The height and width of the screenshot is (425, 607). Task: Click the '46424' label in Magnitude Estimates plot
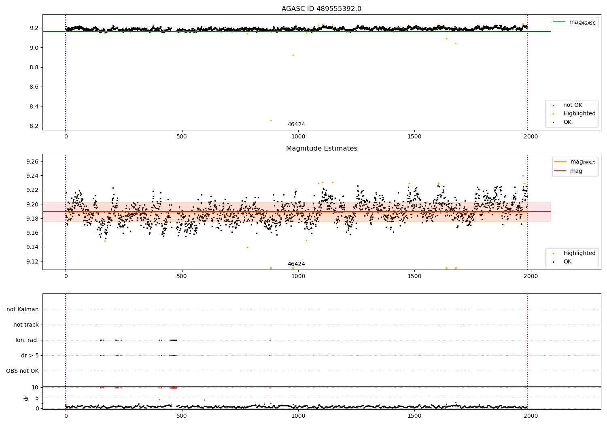pyautogui.click(x=296, y=264)
